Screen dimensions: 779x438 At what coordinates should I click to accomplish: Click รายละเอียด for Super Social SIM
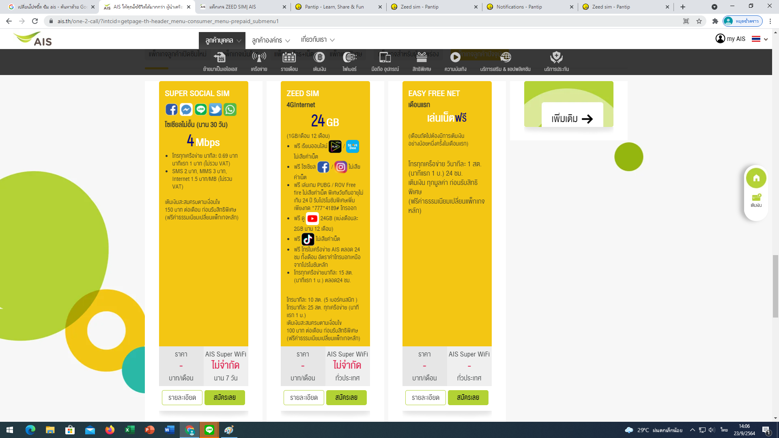(182, 397)
